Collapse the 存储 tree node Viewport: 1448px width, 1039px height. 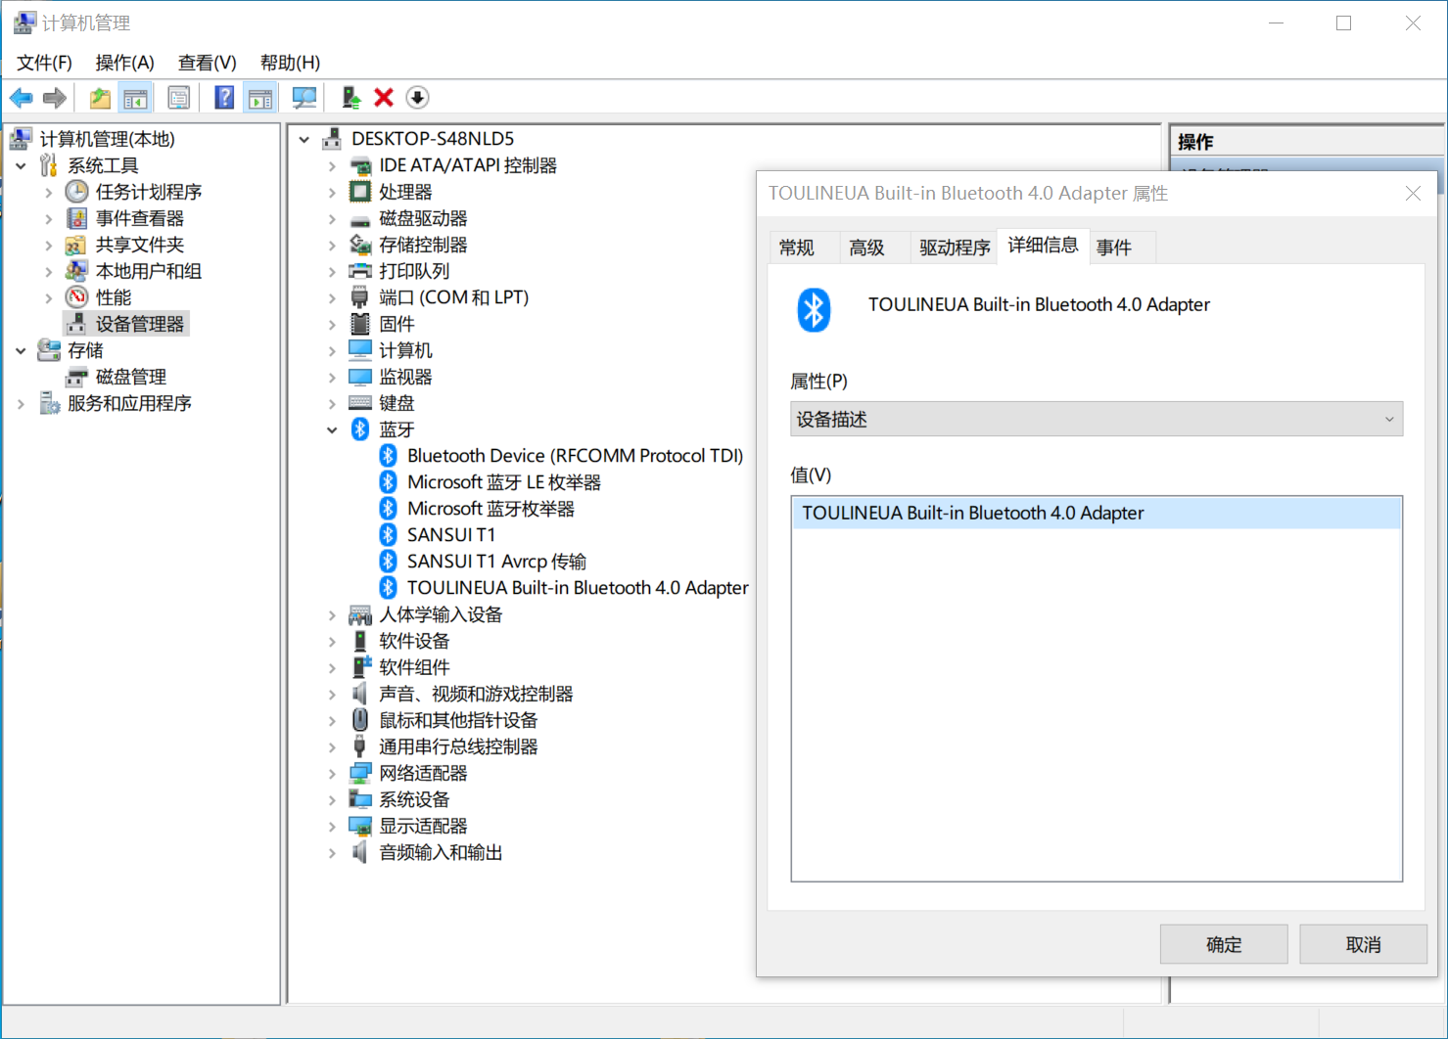(21, 350)
